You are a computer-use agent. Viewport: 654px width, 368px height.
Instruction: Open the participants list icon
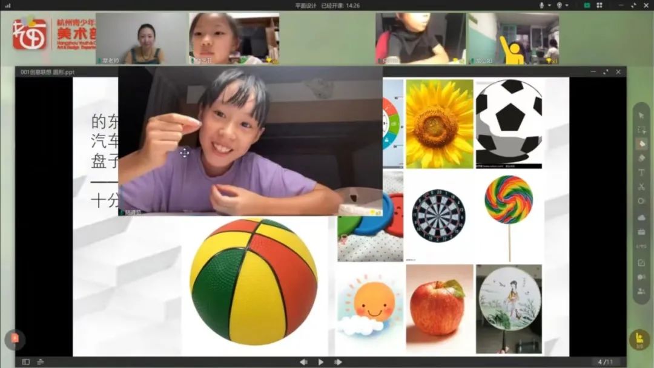(x=641, y=292)
